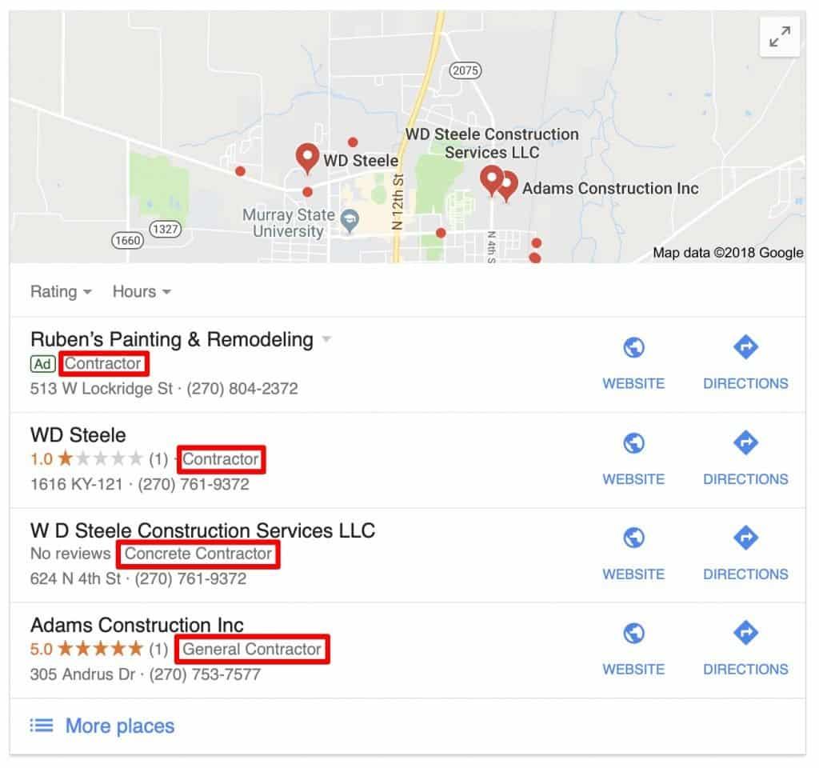Open WD Steele website globe icon
Viewport: 819px width, 768px height.
[633, 443]
